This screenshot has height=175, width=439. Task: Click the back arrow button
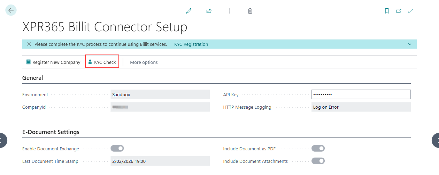click(x=11, y=10)
